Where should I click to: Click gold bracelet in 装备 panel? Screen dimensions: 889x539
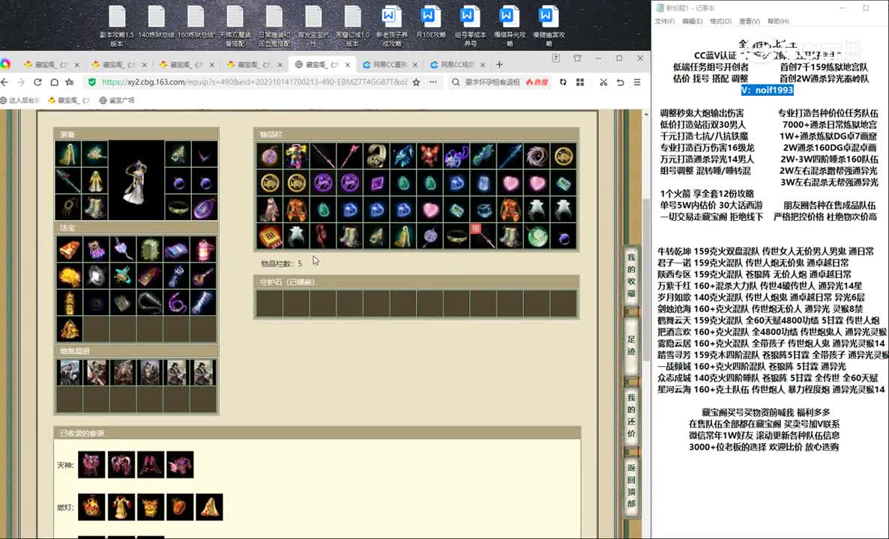point(178,208)
